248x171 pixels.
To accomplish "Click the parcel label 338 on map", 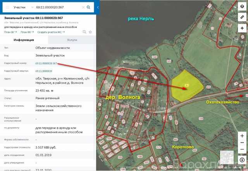I will click(201, 119).
